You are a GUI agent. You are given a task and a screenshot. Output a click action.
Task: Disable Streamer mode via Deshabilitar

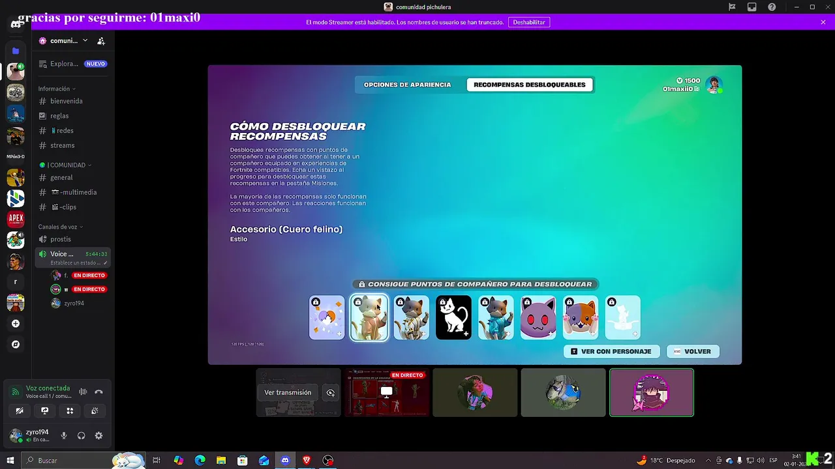click(x=529, y=22)
